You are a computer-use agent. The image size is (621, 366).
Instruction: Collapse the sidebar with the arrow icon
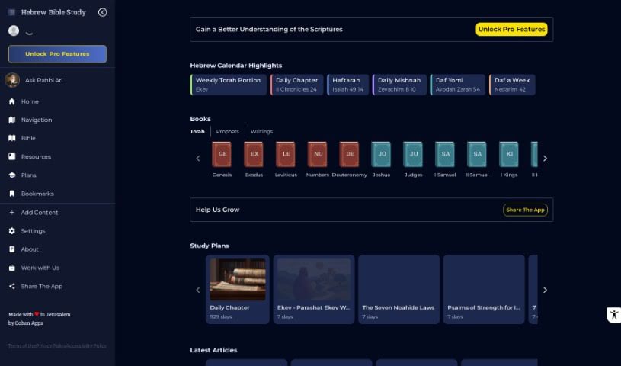pos(103,12)
